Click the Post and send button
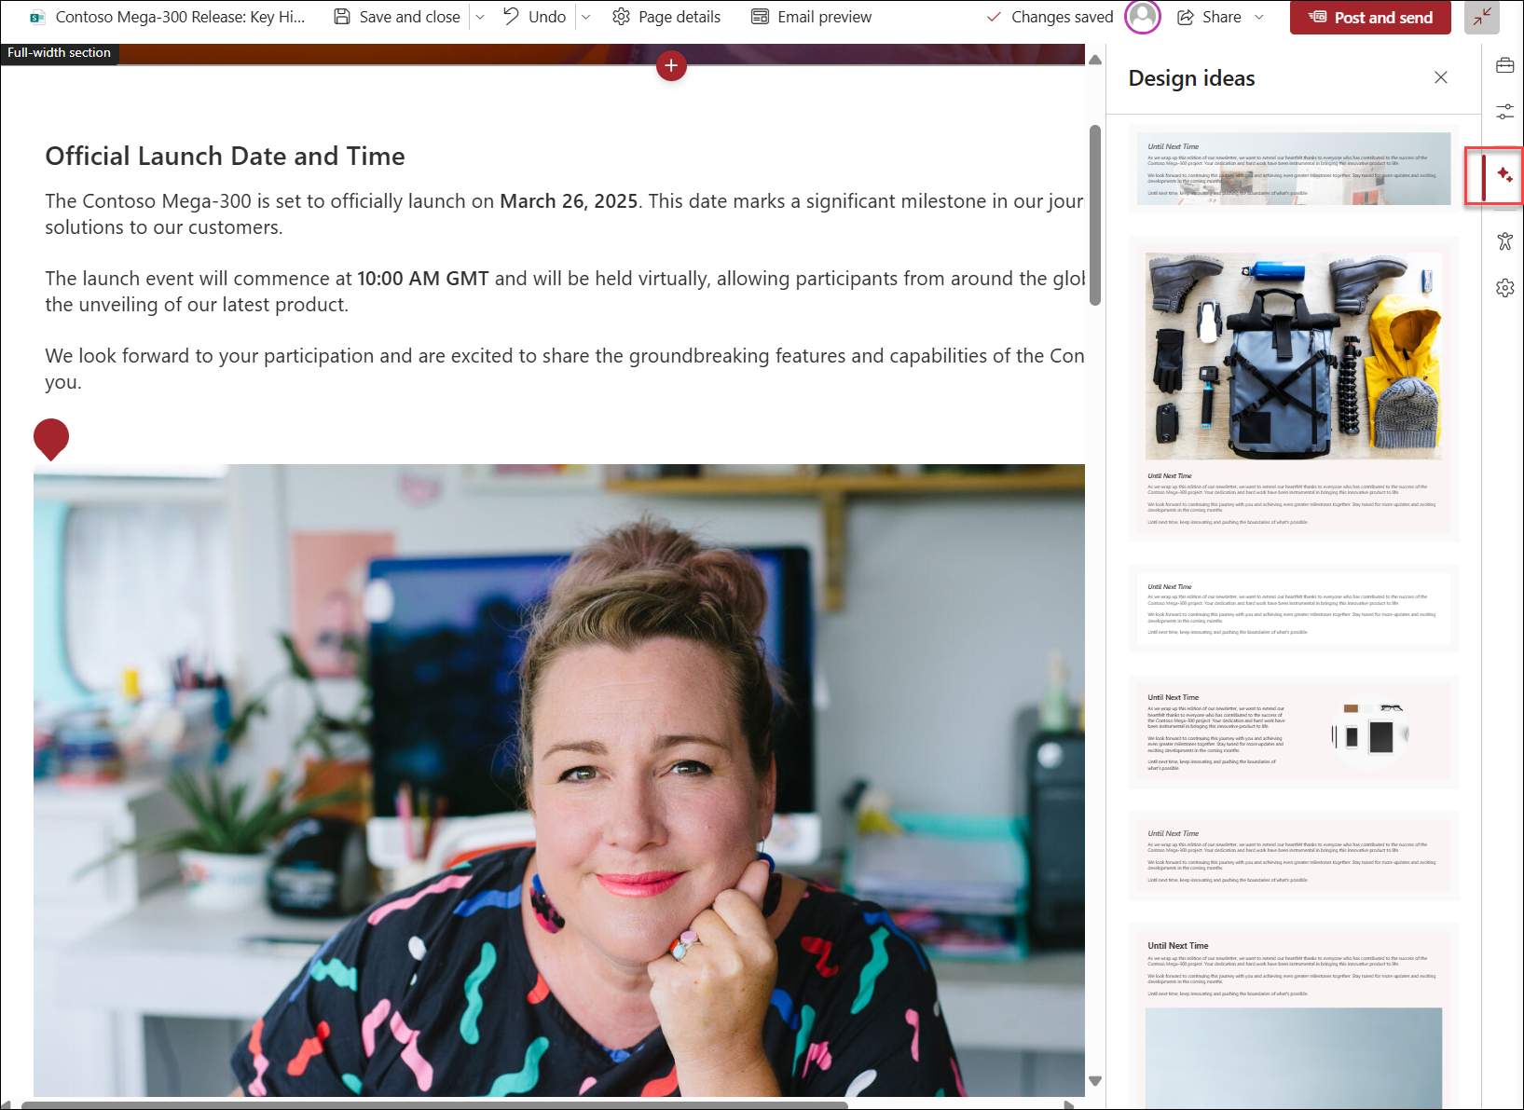The height and width of the screenshot is (1110, 1524). click(1370, 17)
